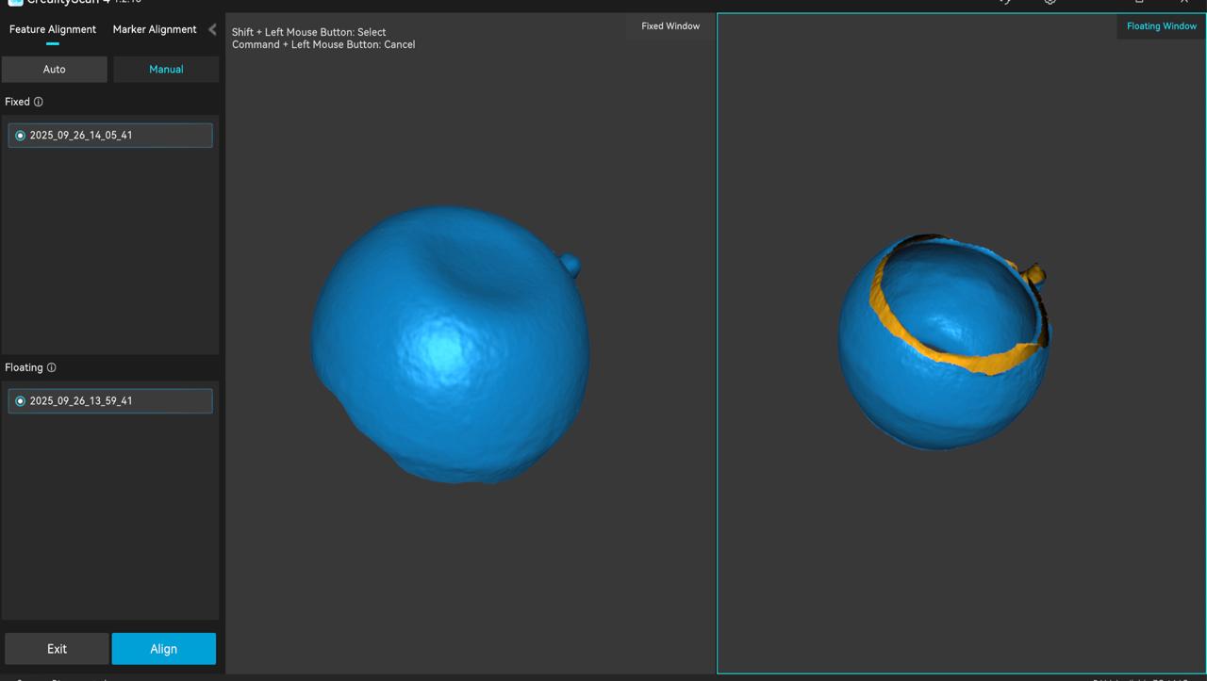Click the CrealityScan logo in title bar
This screenshot has width=1207, height=681.
pos(15,2)
